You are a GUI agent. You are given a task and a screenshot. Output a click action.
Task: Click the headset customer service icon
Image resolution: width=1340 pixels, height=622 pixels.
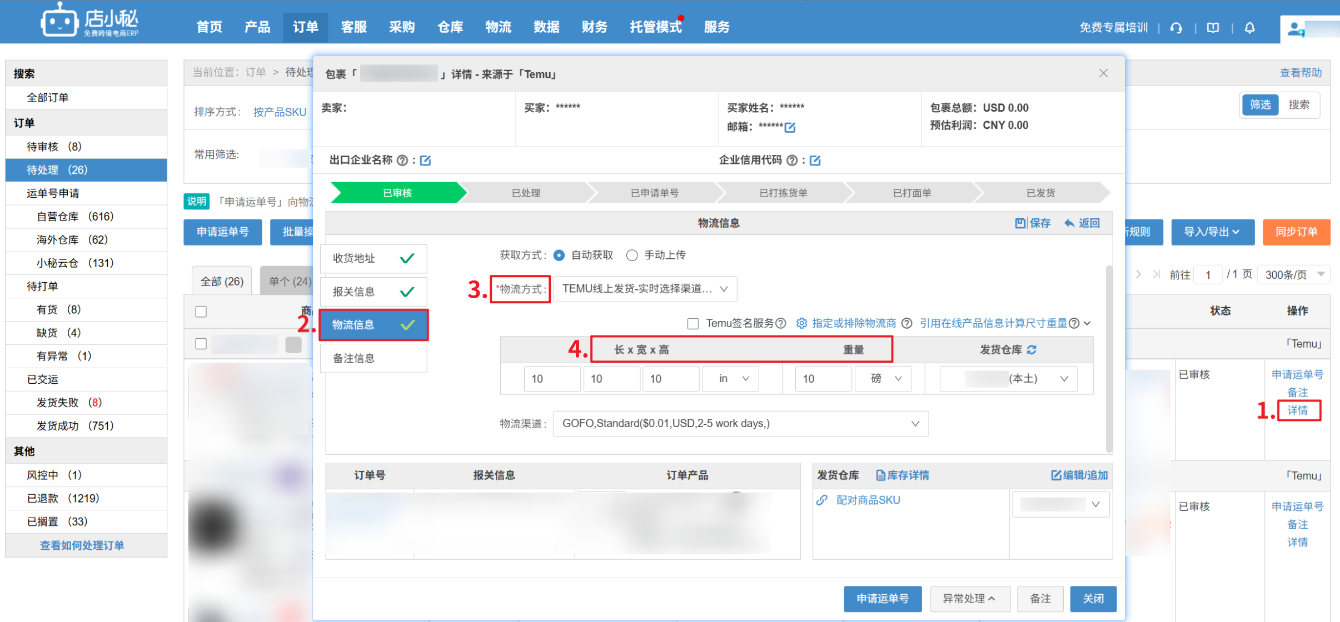pos(1177,27)
